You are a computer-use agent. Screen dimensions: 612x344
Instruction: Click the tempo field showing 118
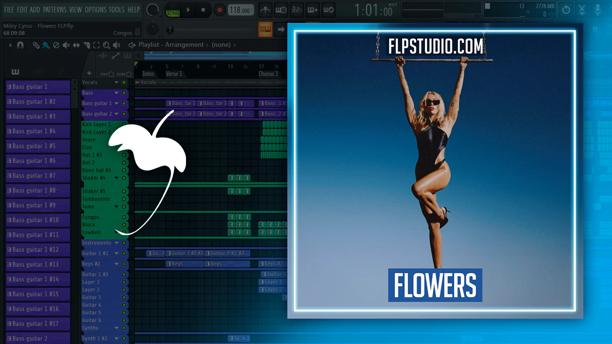(240, 10)
